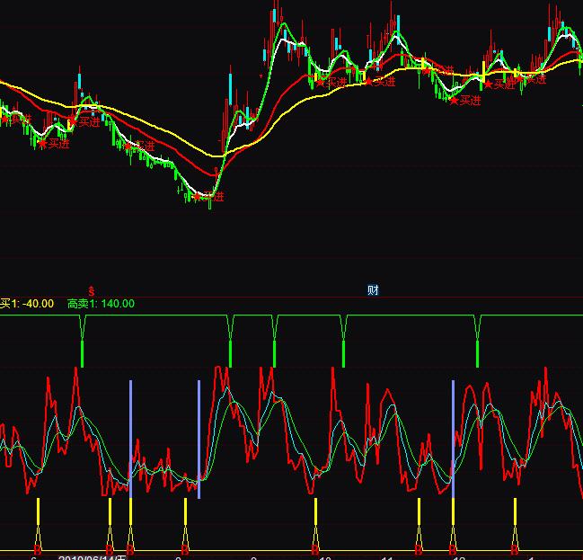
Task: Click the red $ marker icon
Action: pos(91,289)
